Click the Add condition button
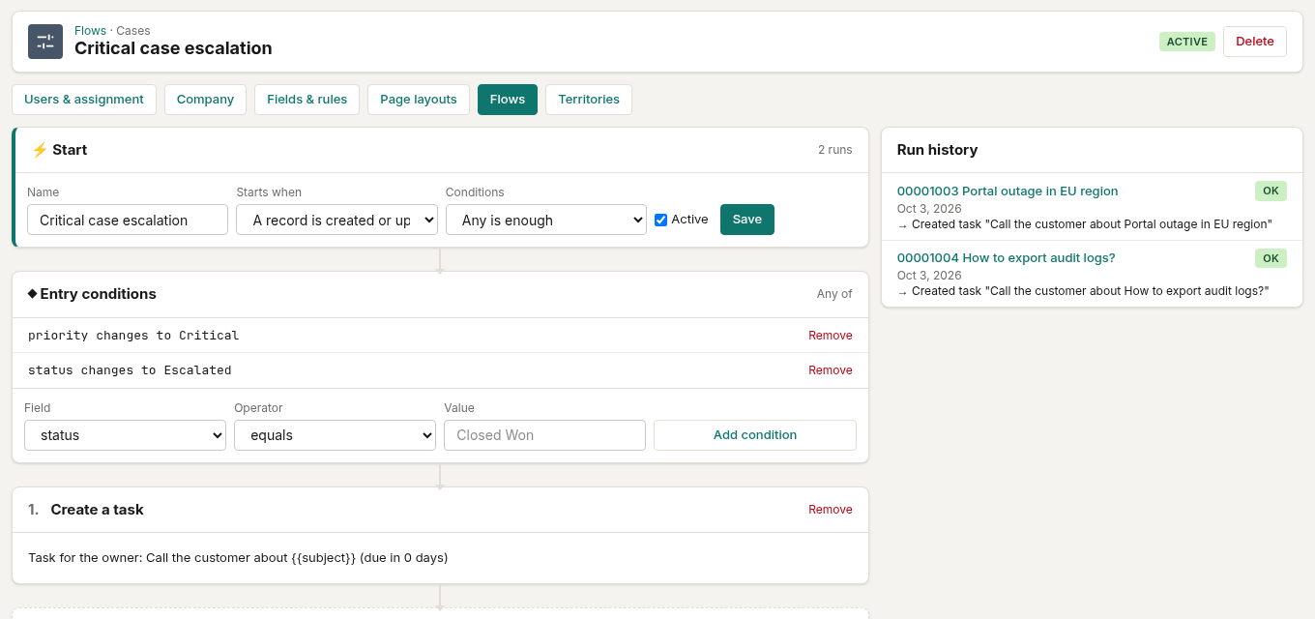This screenshot has width=1315, height=619. pyautogui.click(x=755, y=435)
